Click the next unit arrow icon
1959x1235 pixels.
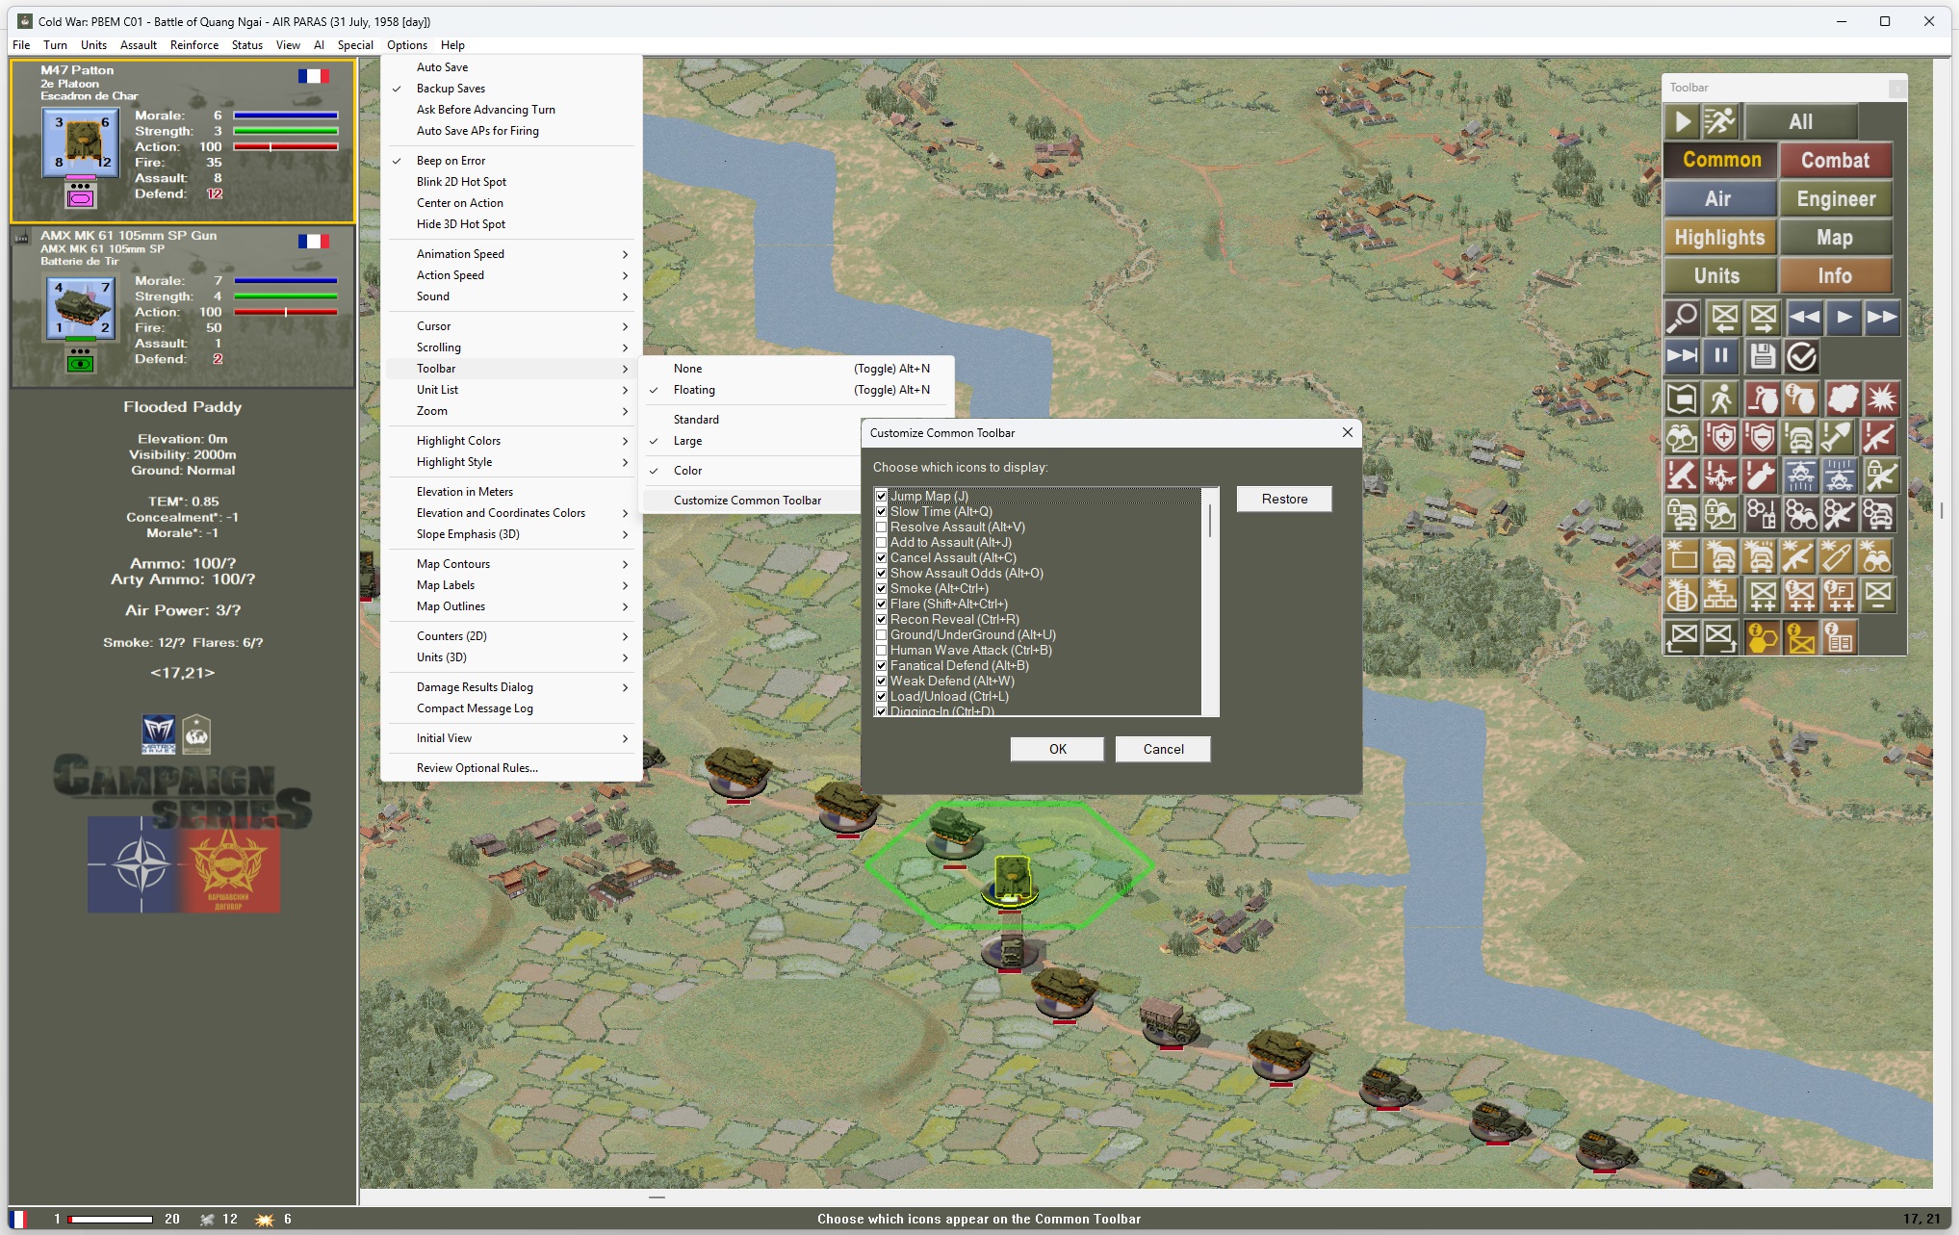(1764, 317)
